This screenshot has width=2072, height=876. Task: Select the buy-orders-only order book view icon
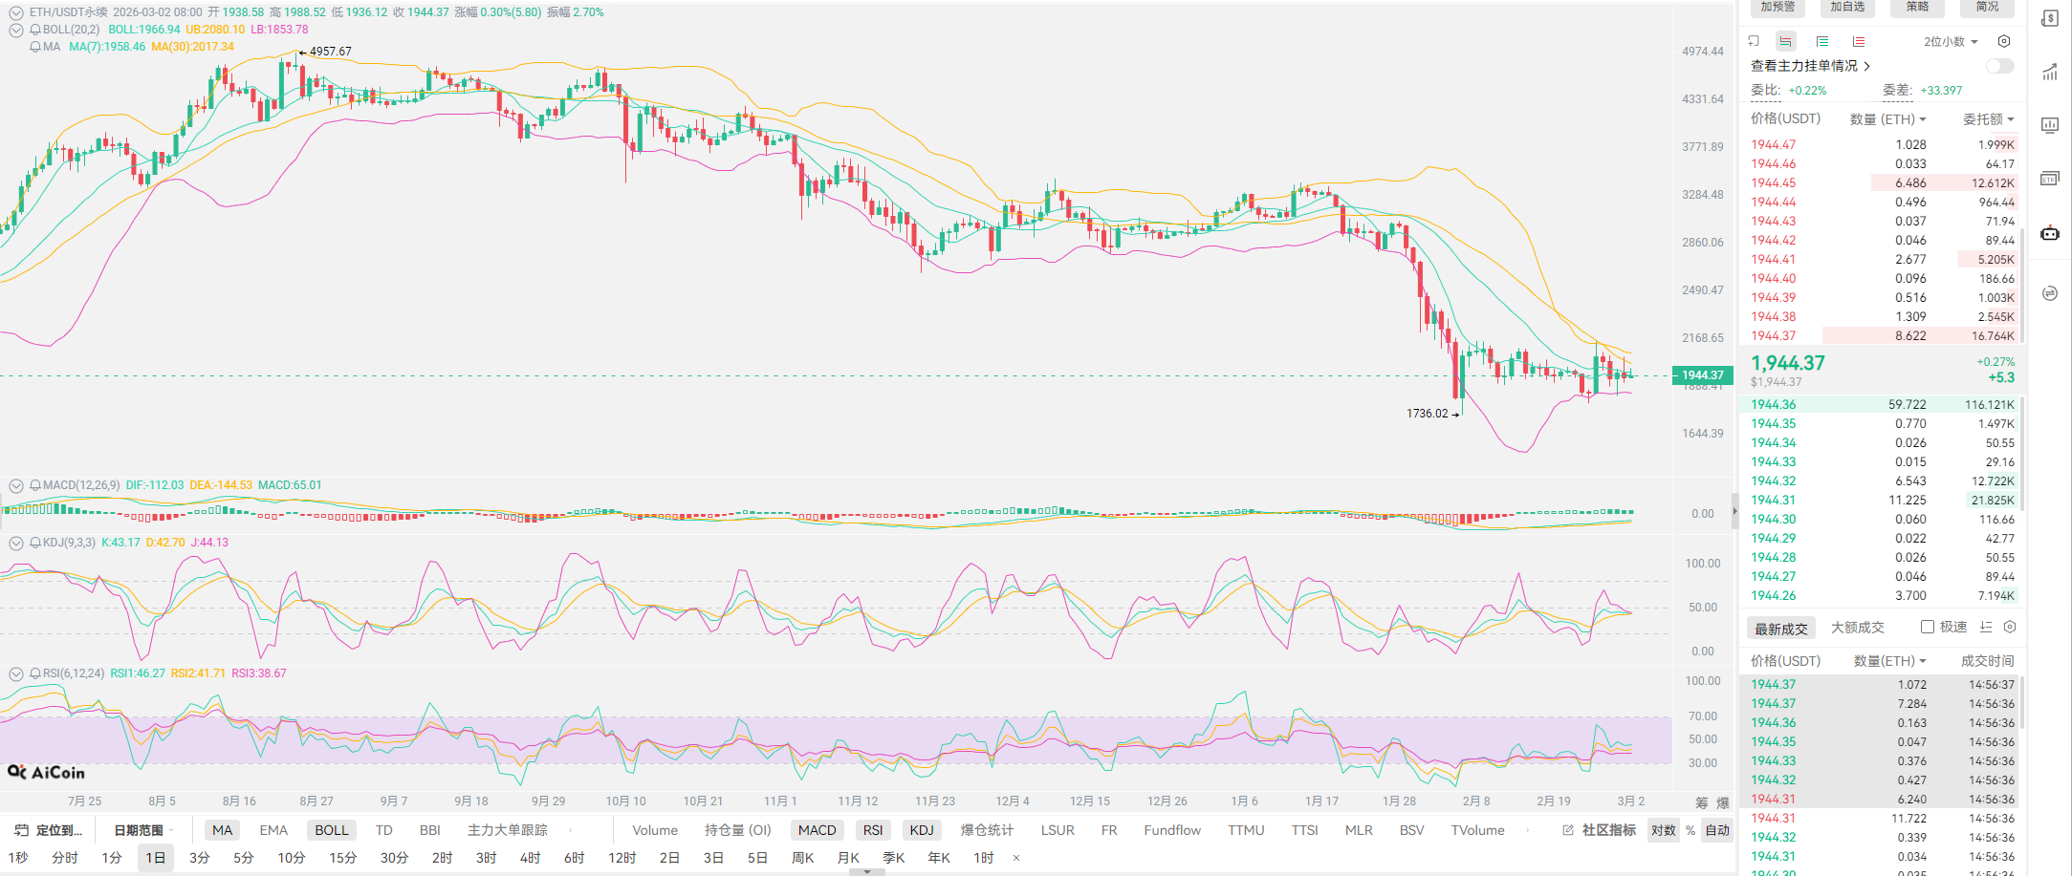(1822, 41)
